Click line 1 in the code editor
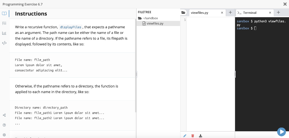289x138 pixels. coord(211,20)
